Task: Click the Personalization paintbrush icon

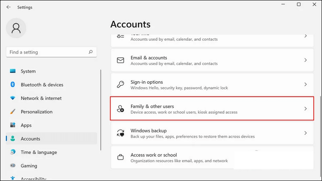Action: click(x=13, y=112)
